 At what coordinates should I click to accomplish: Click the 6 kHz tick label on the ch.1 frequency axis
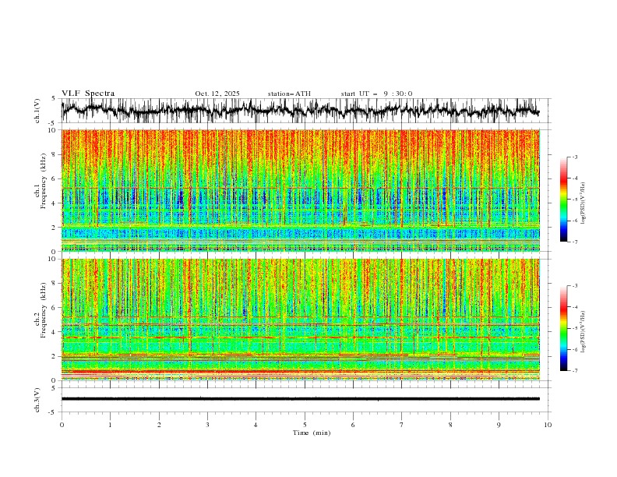tap(55, 178)
